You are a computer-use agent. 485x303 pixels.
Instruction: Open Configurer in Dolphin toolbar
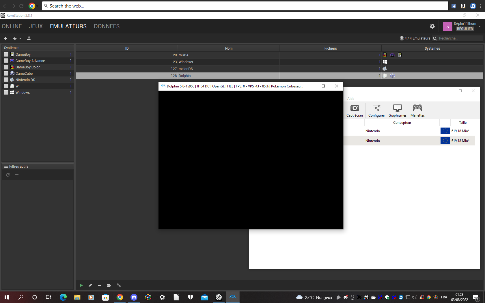[376, 111]
